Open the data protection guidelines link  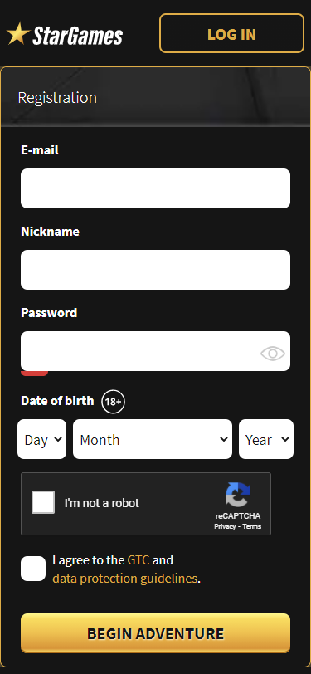coord(125,579)
